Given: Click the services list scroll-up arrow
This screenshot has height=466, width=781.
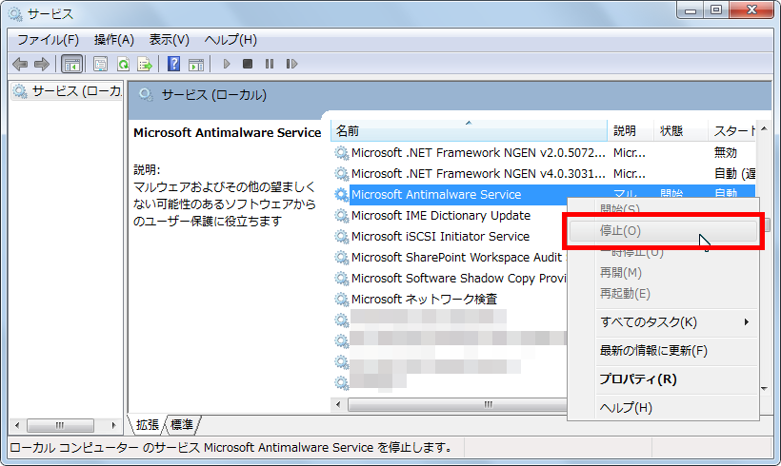Looking at the screenshot, I should click(764, 128).
